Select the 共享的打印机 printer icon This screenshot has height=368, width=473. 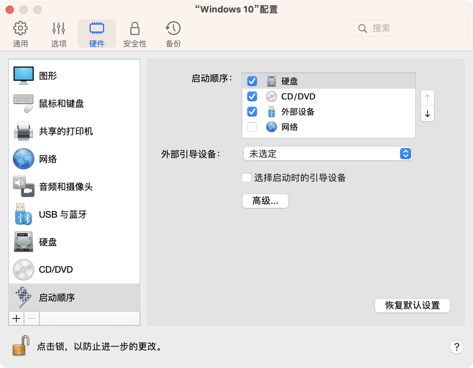24,131
